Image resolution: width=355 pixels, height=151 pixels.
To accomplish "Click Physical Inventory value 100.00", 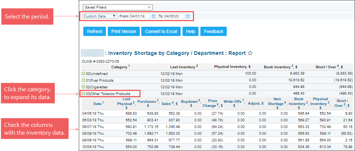I will 251,73.
